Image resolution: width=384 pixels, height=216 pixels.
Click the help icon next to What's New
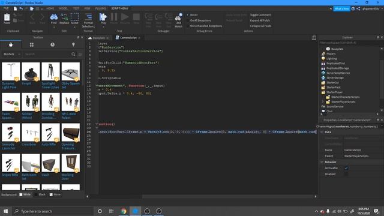[353, 8]
